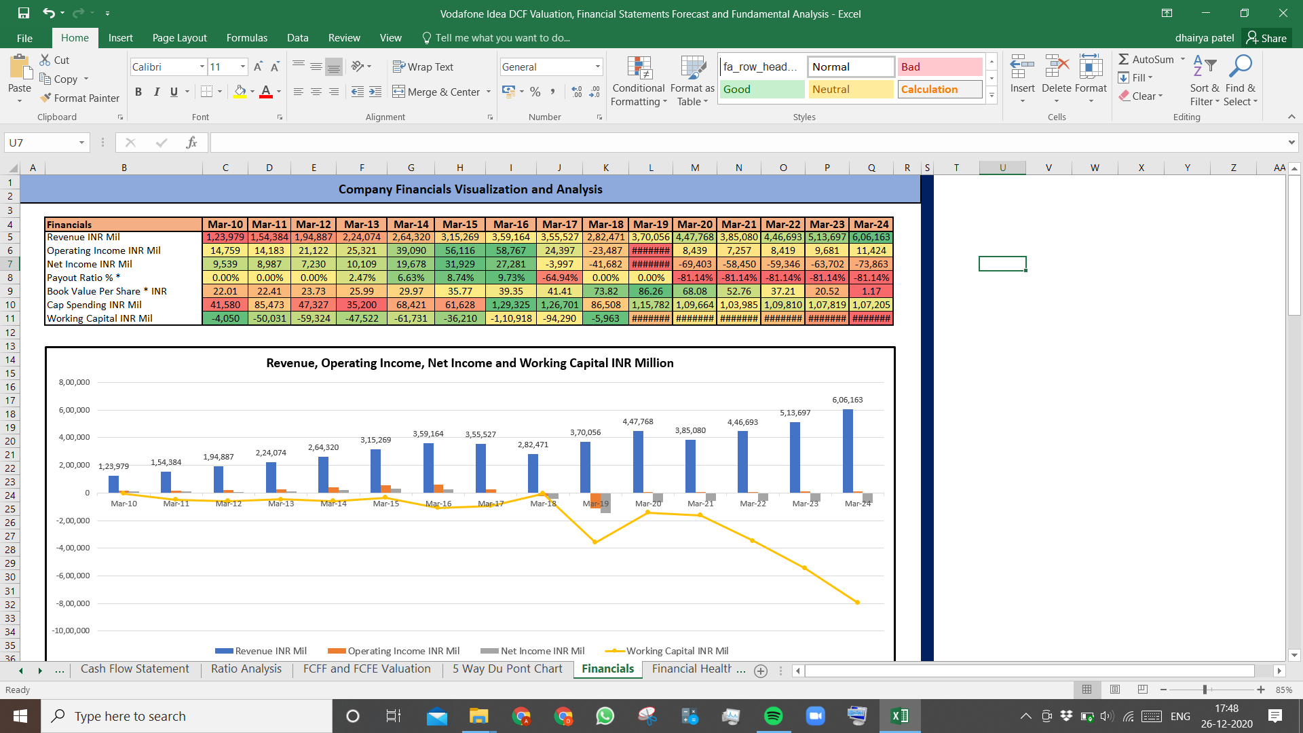Click the Cut scissors icon
This screenshot has width=1303, height=733.
click(x=45, y=60)
